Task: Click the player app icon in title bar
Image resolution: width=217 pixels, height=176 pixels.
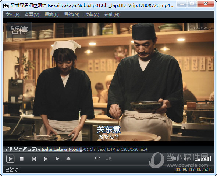Action: [6, 5]
